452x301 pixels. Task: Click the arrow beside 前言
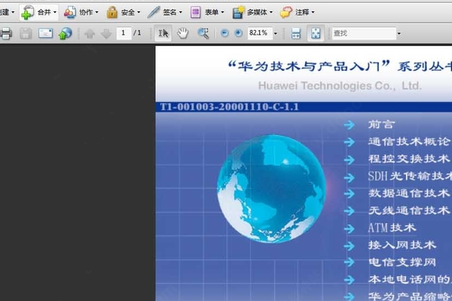(349, 125)
